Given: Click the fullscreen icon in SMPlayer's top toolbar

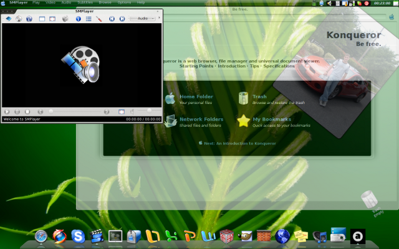Looking at the screenshot, I should (52, 19).
